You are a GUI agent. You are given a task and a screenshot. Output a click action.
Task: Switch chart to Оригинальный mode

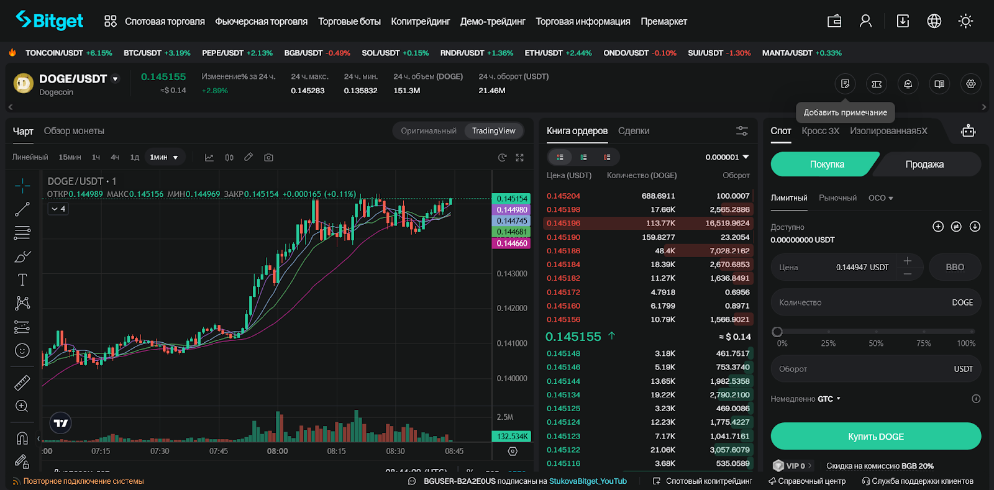tap(429, 131)
